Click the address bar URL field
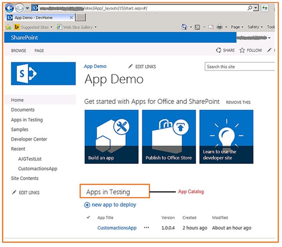Viewport: 282px width, 247px height. click(x=138, y=8)
